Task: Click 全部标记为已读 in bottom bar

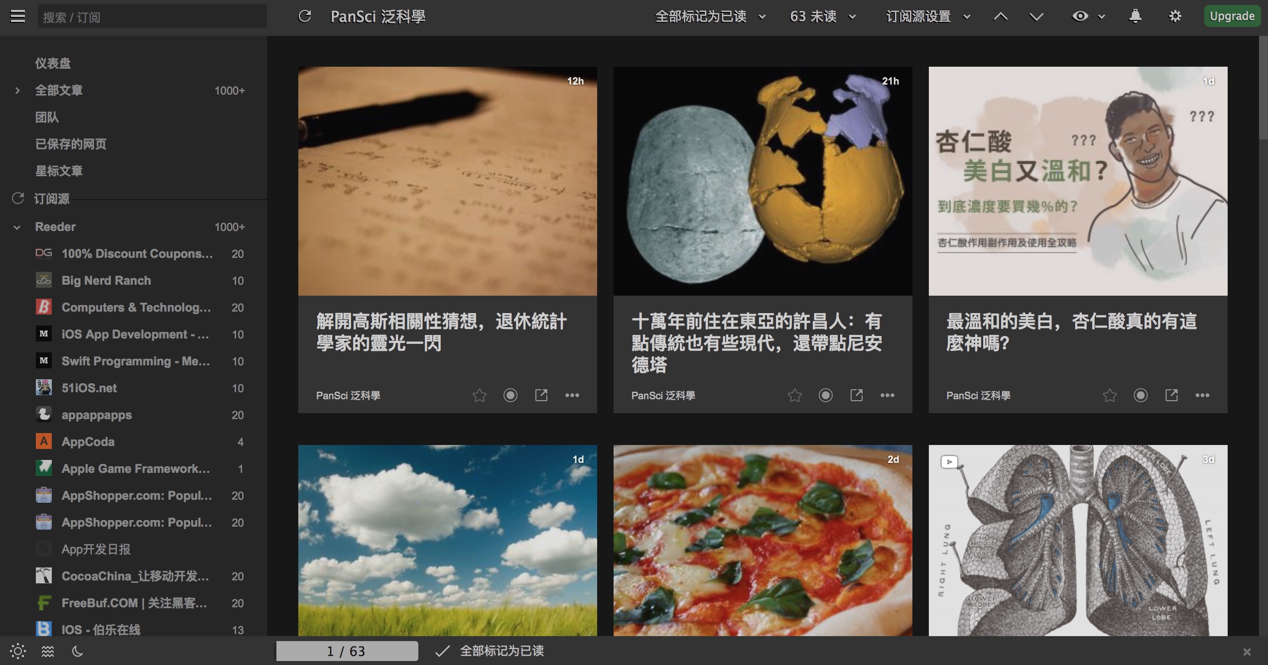Action: [502, 651]
